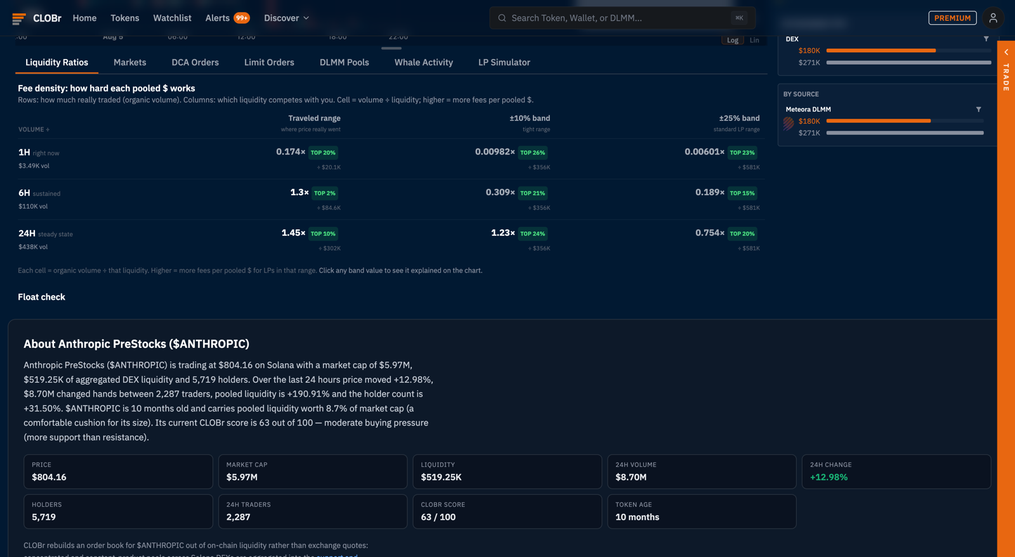Click the MARKET CAP $5.97M stat card
1015x557 pixels.
coord(313,471)
